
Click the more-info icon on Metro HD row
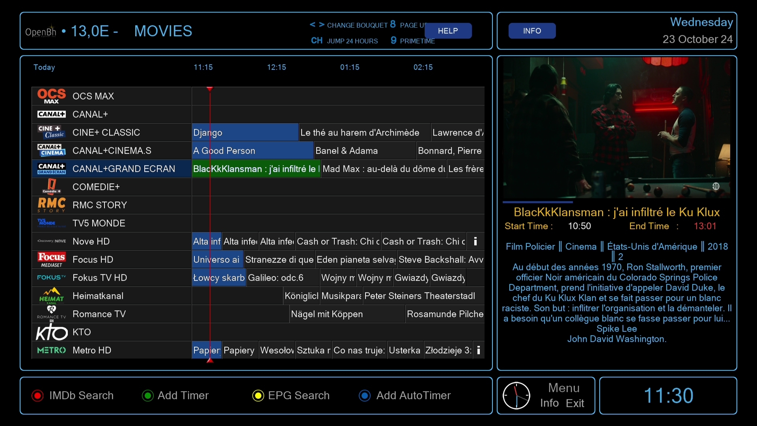[x=478, y=350]
